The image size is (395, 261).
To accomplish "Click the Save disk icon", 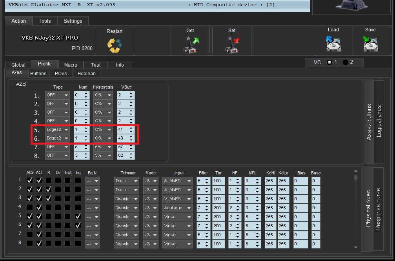I will click(x=370, y=43).
